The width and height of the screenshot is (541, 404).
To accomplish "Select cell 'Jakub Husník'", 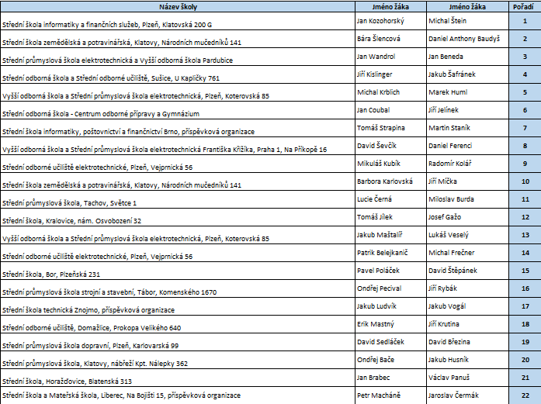I will pyautogui.click(x=467, y=361).
